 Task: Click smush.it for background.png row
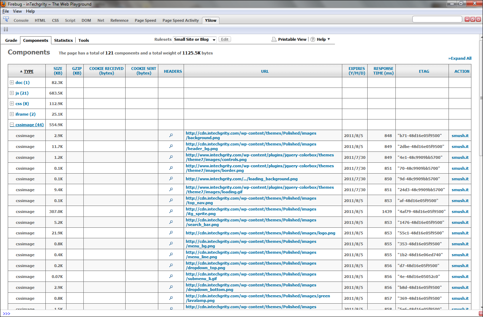coord(460,136)
